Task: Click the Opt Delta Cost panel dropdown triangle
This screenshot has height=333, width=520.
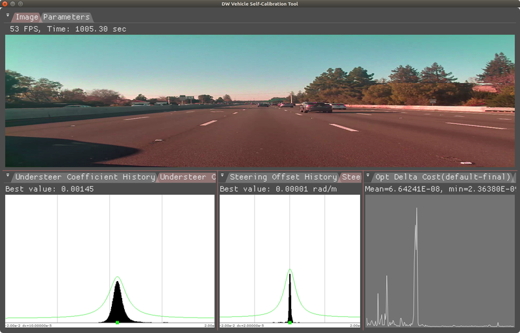Action: point(368,175)
